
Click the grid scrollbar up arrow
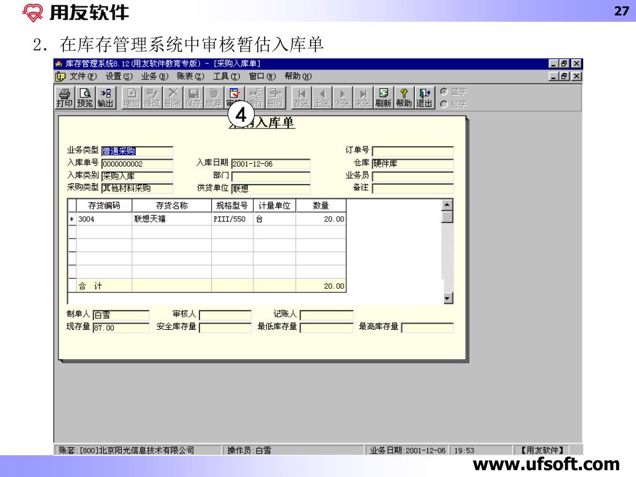coord(447,204)
